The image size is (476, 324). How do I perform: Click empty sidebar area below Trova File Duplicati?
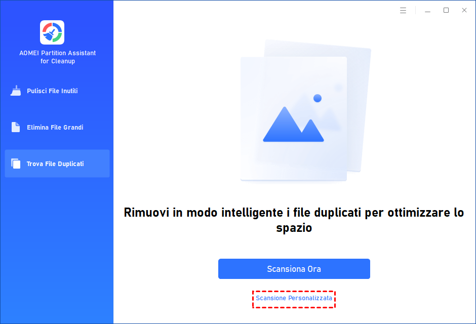[57, 249]
